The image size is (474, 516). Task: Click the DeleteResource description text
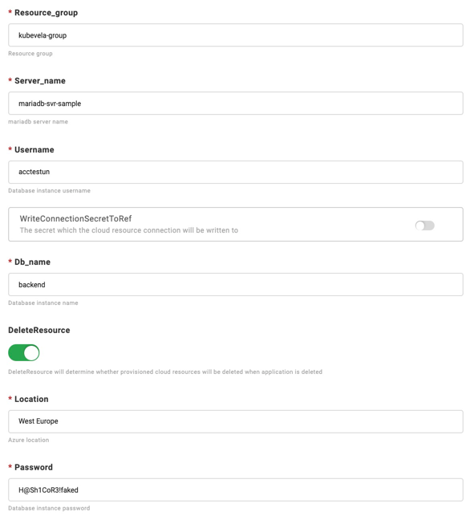(165, 372)
